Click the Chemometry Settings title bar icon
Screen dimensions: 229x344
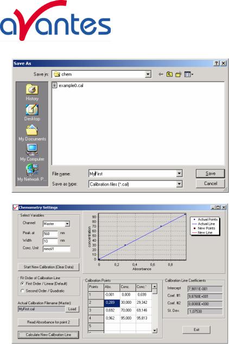pos(16,207)
